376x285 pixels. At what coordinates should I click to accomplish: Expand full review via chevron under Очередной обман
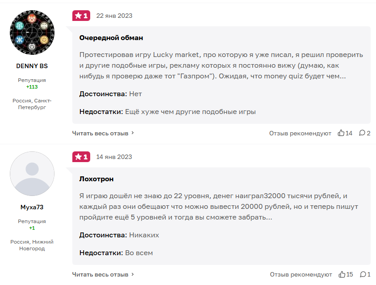click(133, 133)
